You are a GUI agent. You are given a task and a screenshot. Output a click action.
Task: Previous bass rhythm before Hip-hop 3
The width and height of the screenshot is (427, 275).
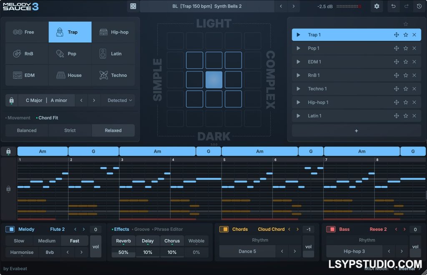point(389,251)
